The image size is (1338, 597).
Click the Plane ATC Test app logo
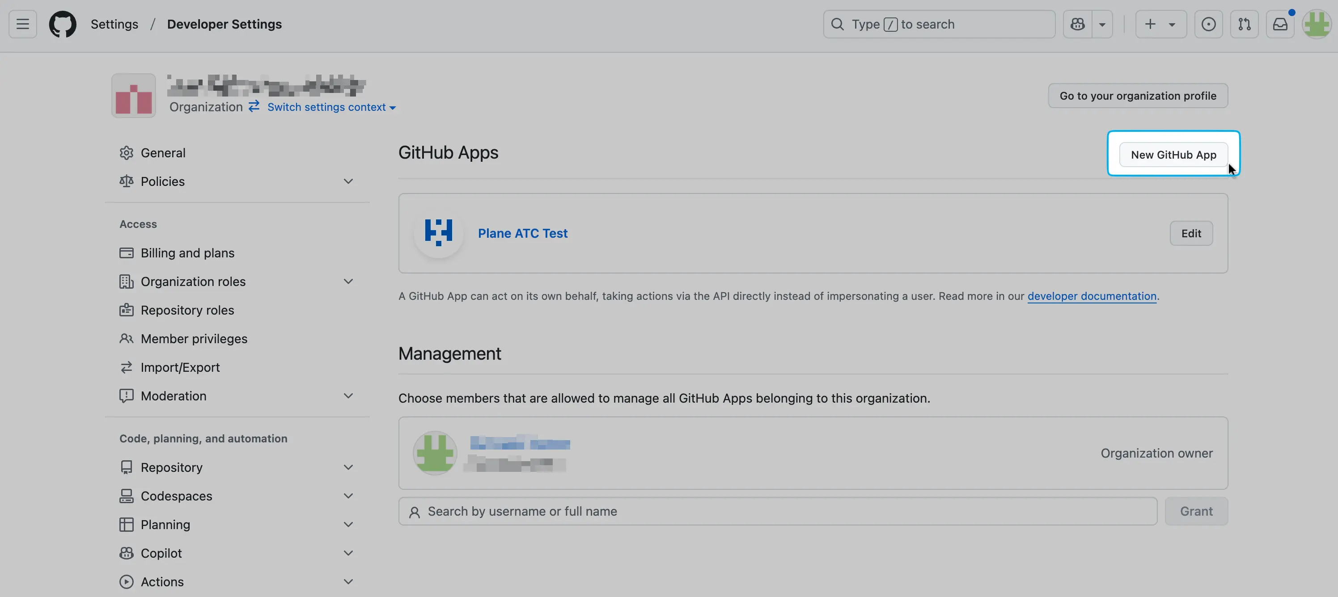pos(438,233)
